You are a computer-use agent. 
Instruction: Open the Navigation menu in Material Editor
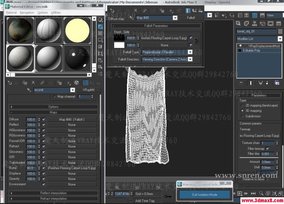click(27, 13)
